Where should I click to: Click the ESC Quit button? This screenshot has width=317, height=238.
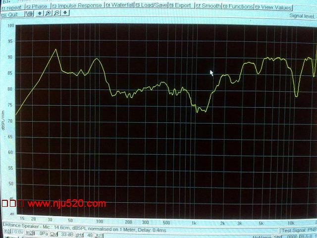12,14
